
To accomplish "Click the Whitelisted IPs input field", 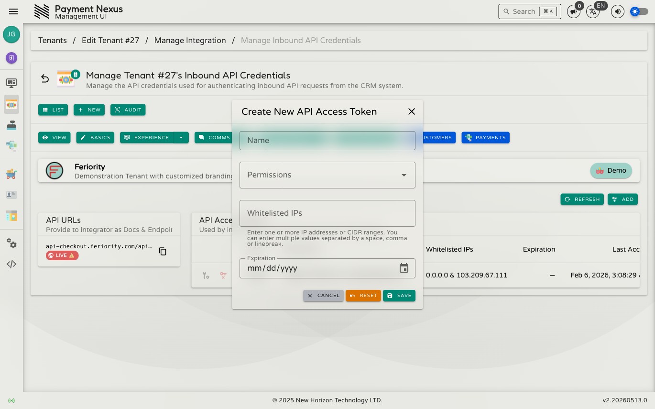I will point(327,213).
